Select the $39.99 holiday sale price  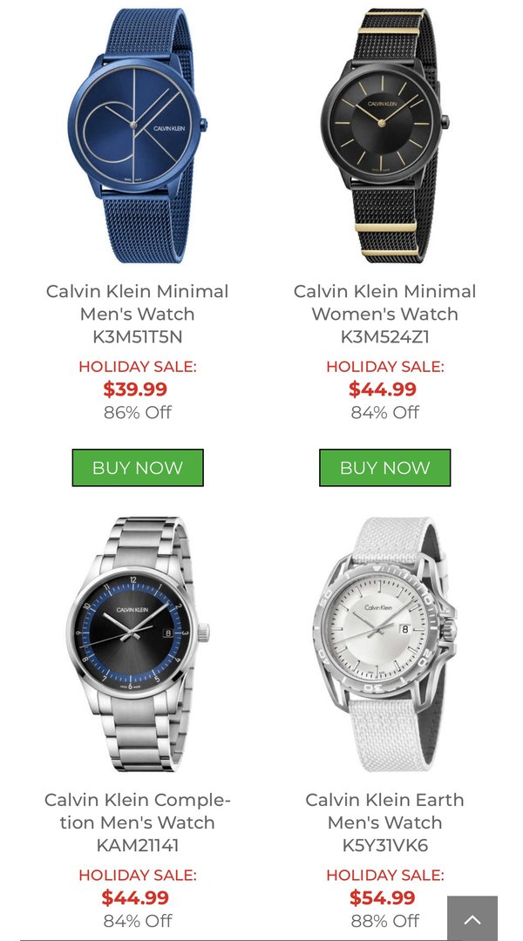tap(135, 389)
